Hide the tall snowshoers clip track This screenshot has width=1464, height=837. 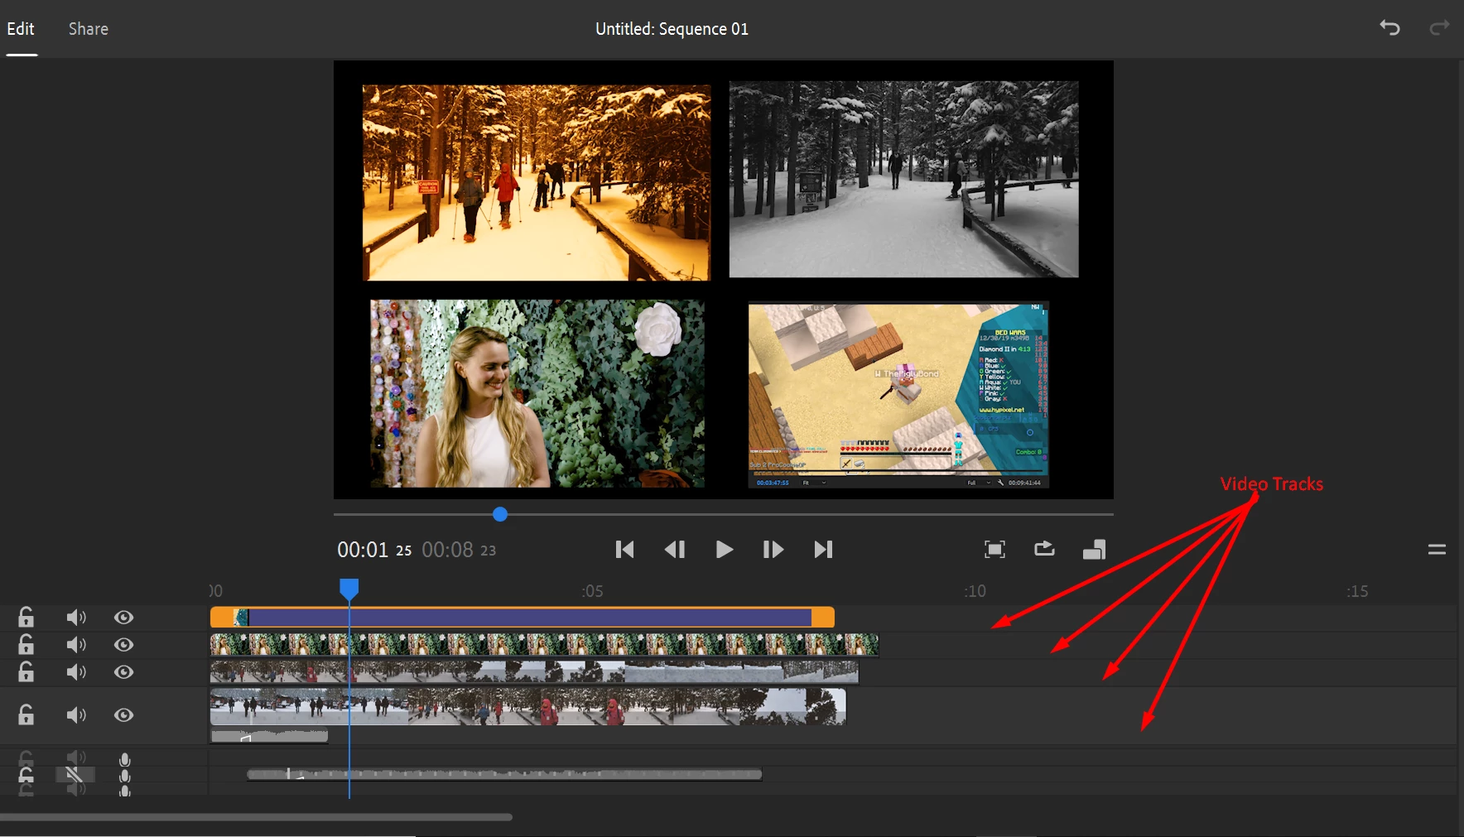(123, 715)
